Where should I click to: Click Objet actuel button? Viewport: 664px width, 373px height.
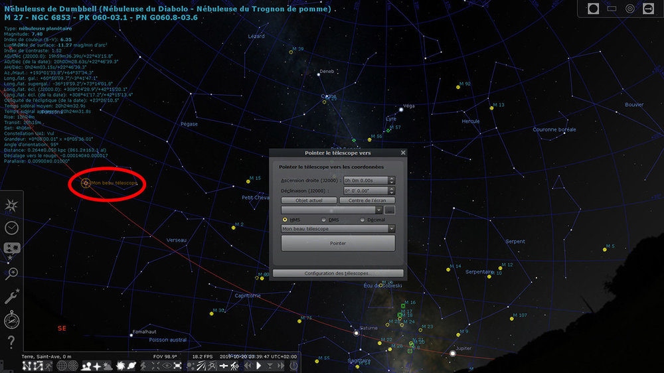pos(309,200)
